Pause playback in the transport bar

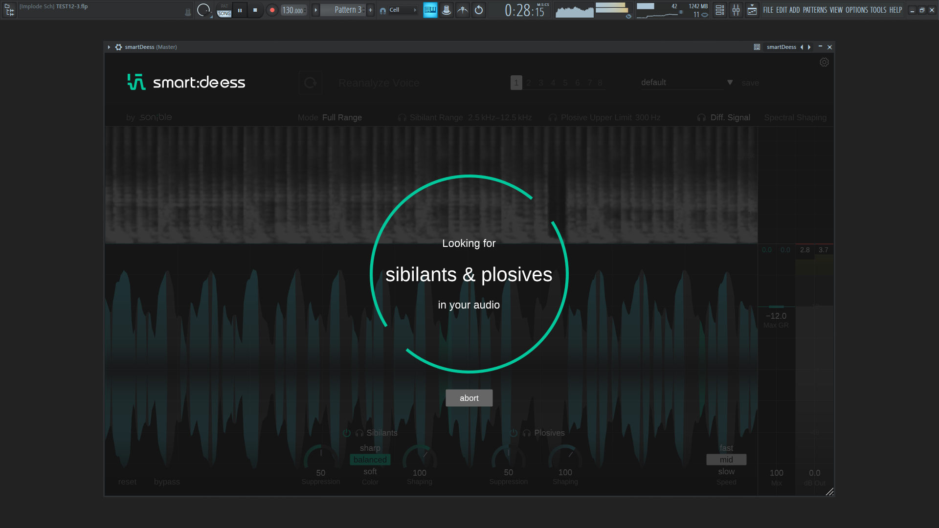240,10
